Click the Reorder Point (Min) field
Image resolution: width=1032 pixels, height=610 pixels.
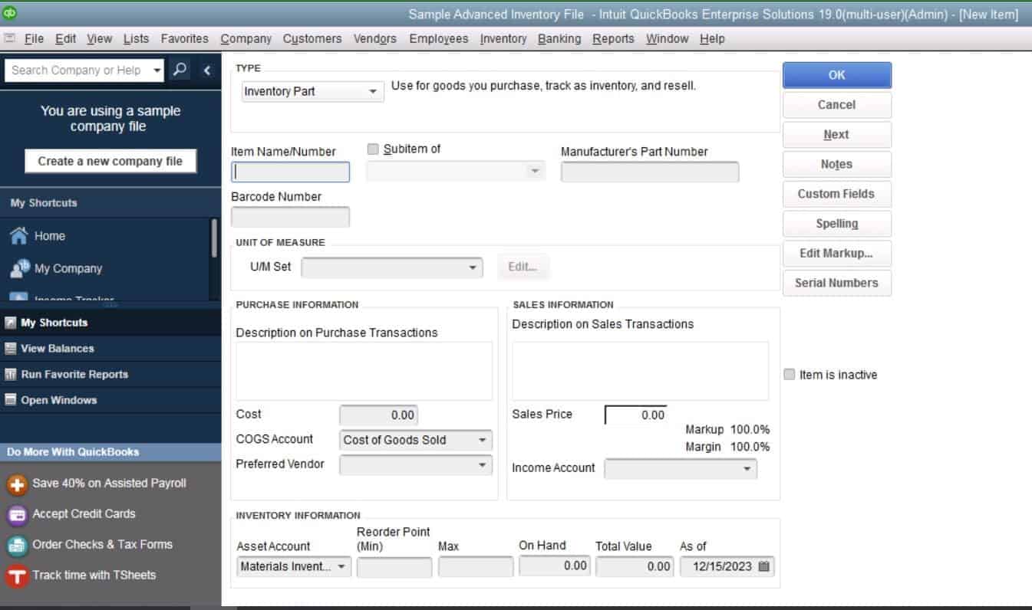point(394,567)
